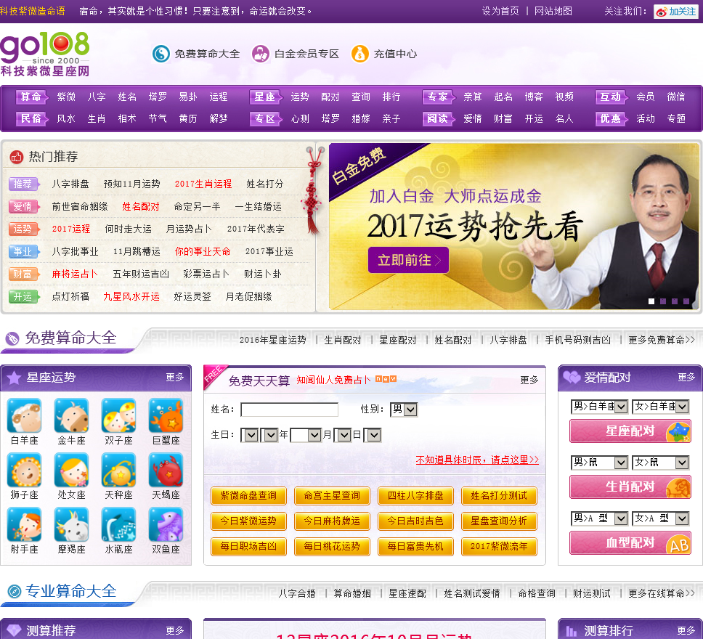Click the 网站地图 top link
The width and height of the screenshot is (703, 639).
pos(553,11)
